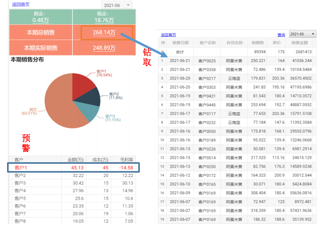
Task: Click the 金额(万) column header
Action: click(x=74, y=160)
